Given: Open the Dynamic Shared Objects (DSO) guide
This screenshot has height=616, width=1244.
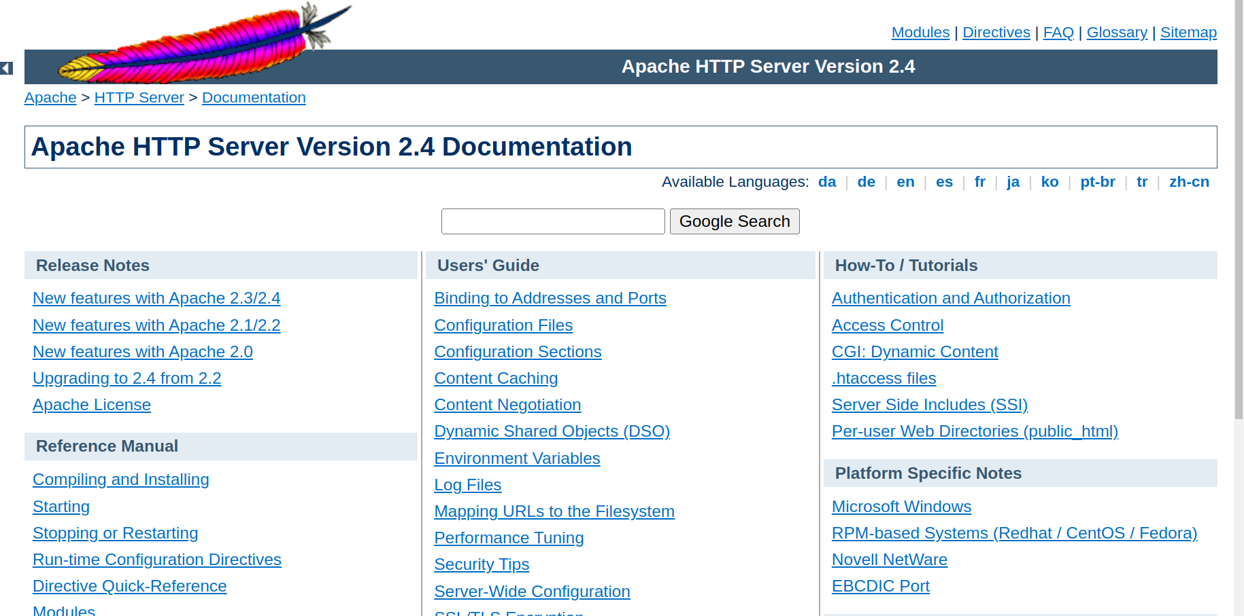Looking at the screenshot, I should pyautogui.click(x=552, y=431).
